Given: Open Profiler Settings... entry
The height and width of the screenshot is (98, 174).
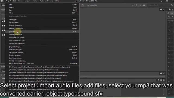Looking at the screenshot, I should point(42,55).
